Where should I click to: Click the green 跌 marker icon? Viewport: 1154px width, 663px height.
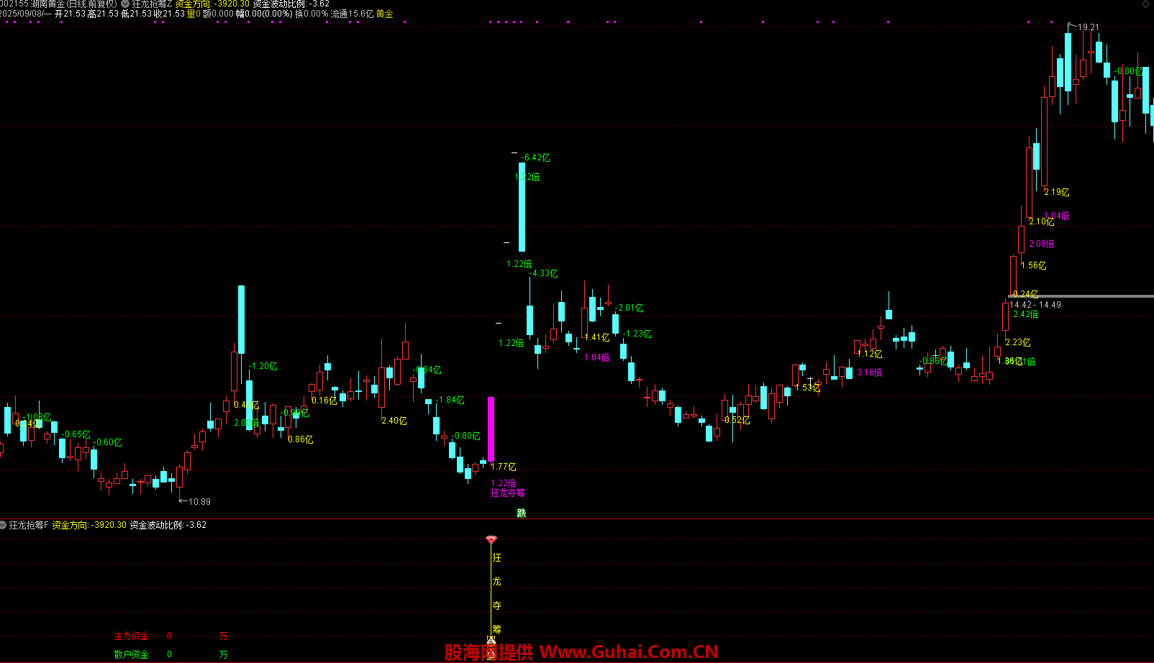pyautogui.click(x=522, y=513)
